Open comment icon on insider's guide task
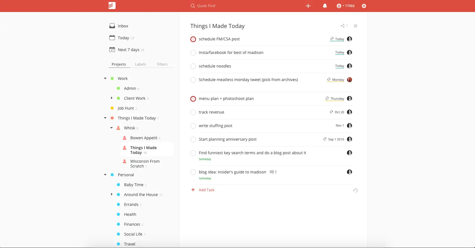This screenshot has width=475, height=248. point(272,172)
